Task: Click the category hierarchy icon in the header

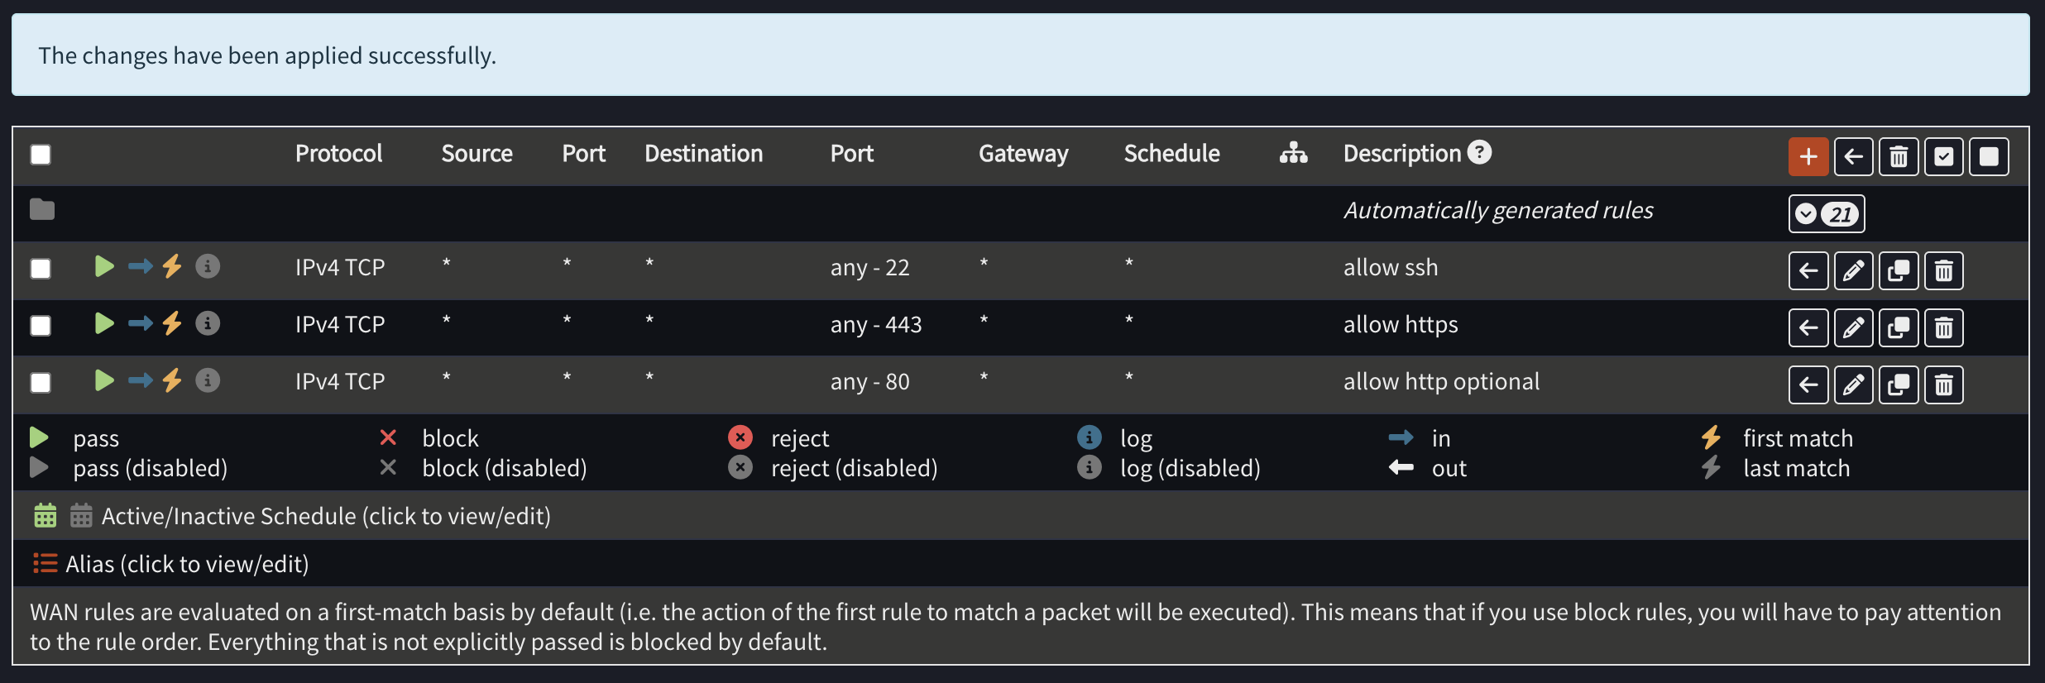Action: pyautogui.click(x=1293, y=153)
